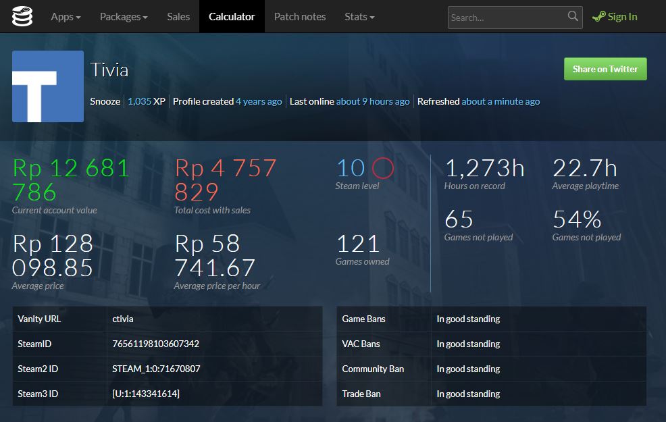This screenshot has width=666, height=422.
Task: Expand the Packages dropdown menu
Action: click(124, 17)
